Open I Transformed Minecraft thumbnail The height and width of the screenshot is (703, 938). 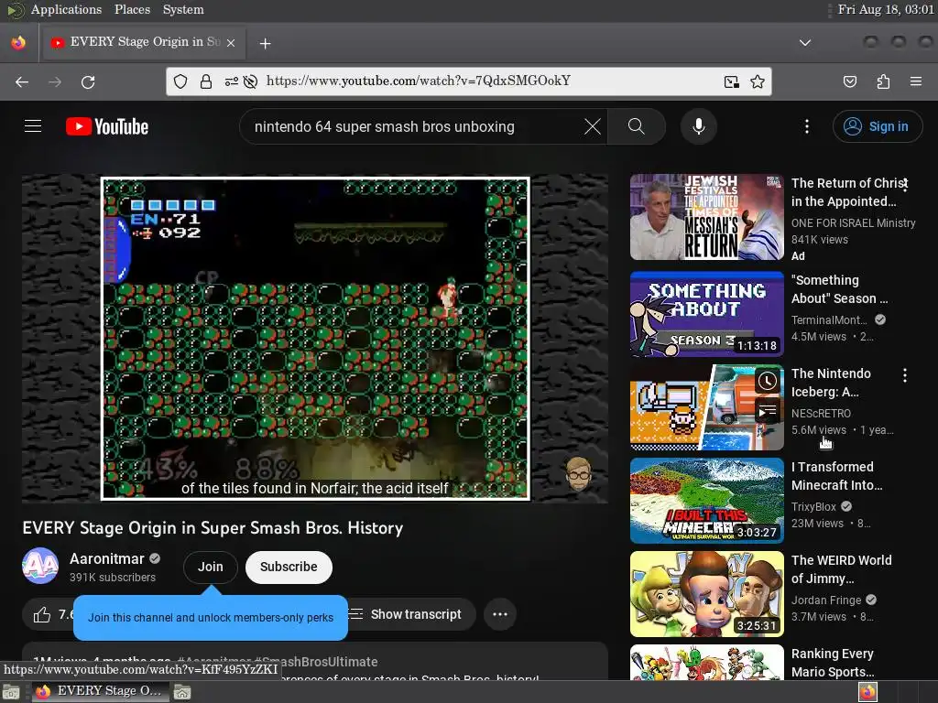click(x=706, y=501)
